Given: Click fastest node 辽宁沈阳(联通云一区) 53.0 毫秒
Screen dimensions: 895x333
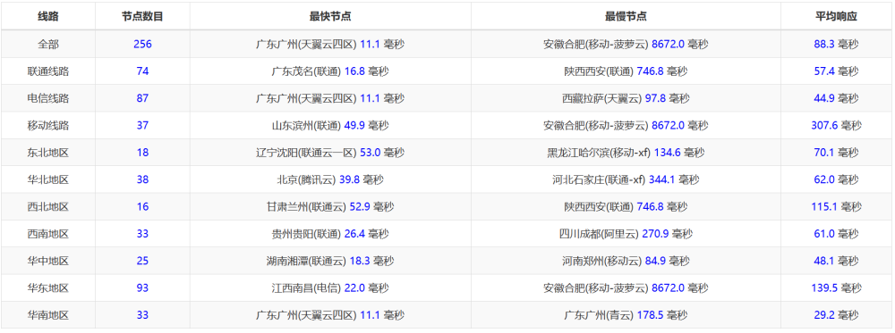Looking at the screenshot, I should click(330, 153).
